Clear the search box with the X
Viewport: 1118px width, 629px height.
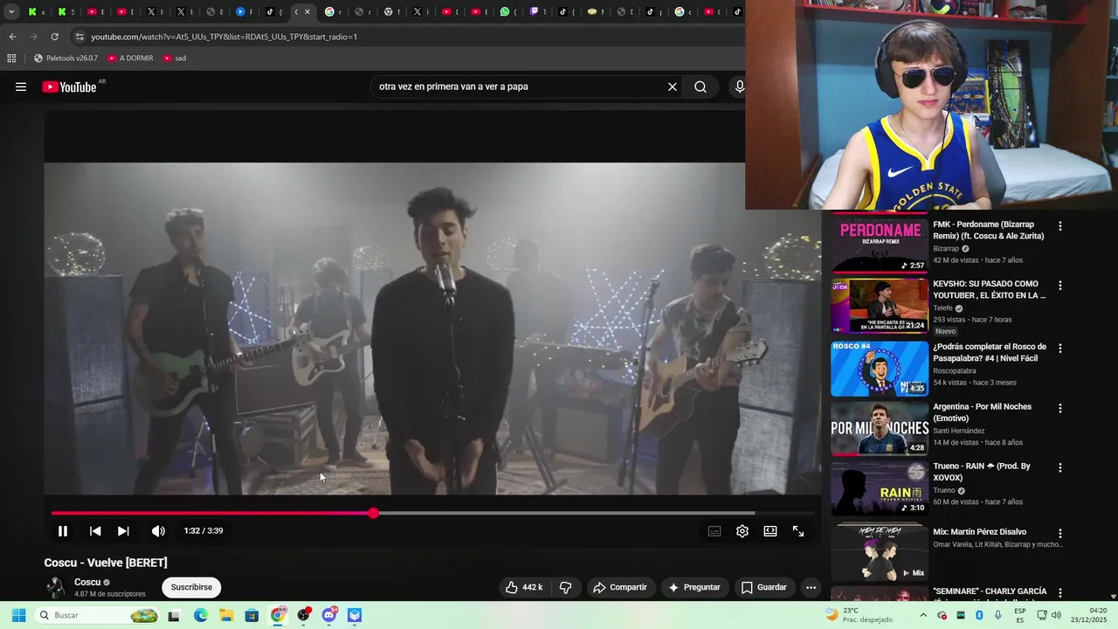click(x=673, y=86)
